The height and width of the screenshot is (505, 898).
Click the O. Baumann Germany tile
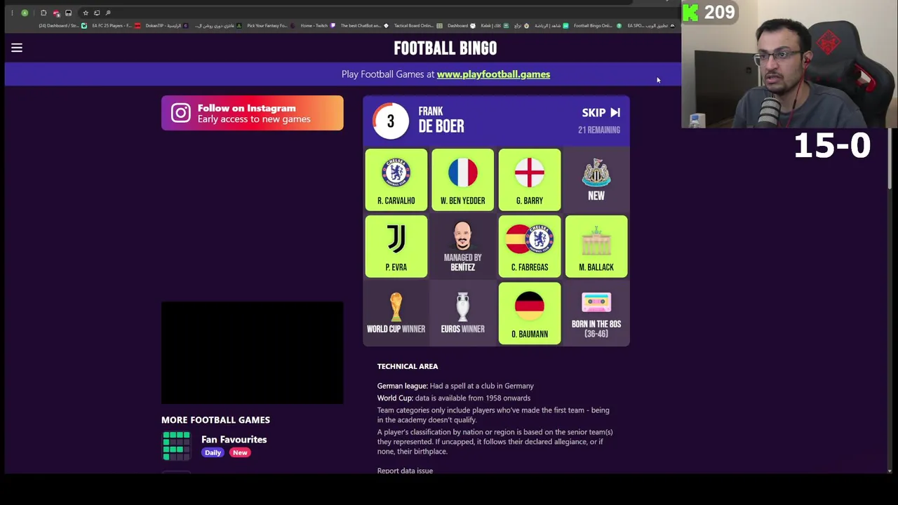point(530,313)
